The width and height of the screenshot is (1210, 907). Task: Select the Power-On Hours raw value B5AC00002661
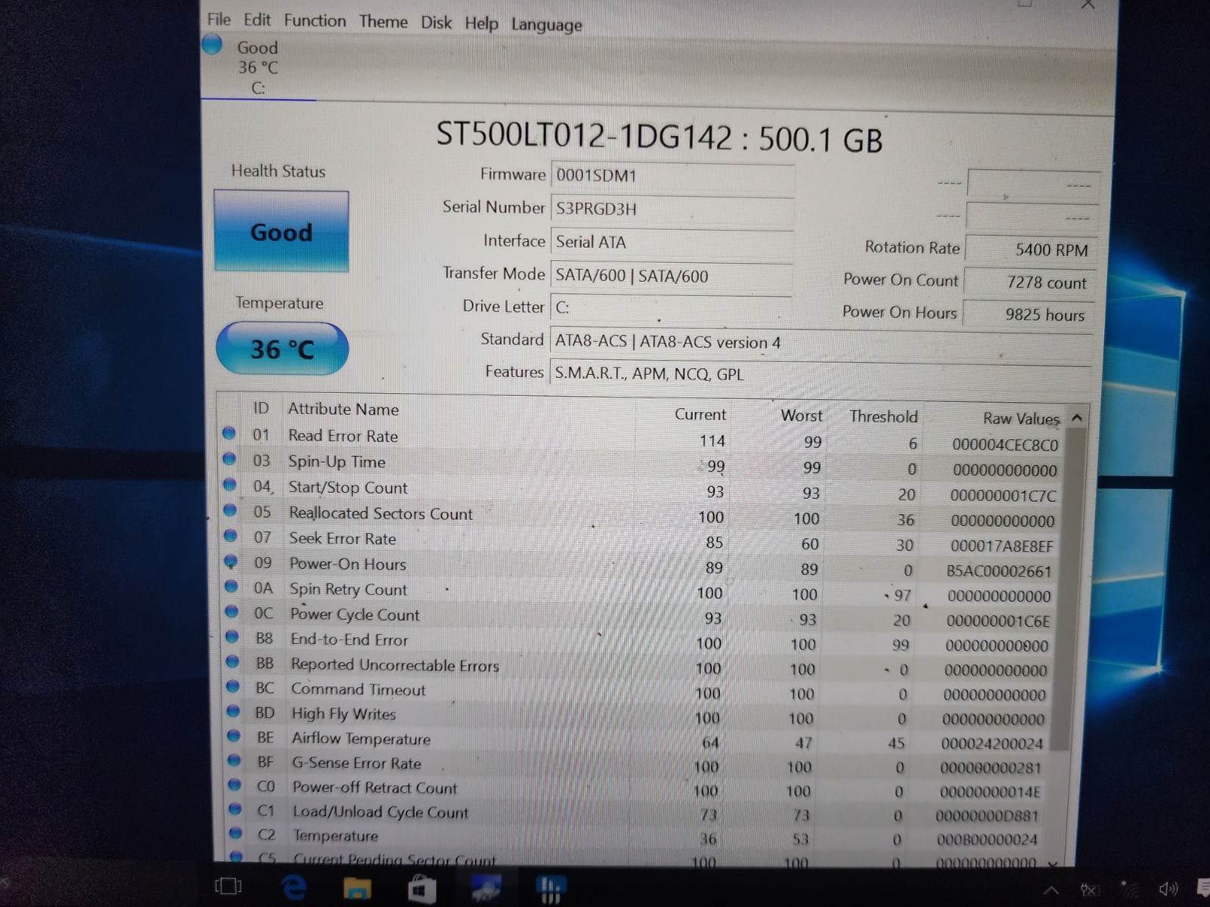(x=999, y=571)
